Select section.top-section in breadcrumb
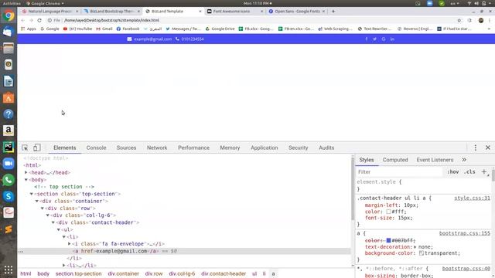This screenshot has width=495, height=278. (79, 273)
